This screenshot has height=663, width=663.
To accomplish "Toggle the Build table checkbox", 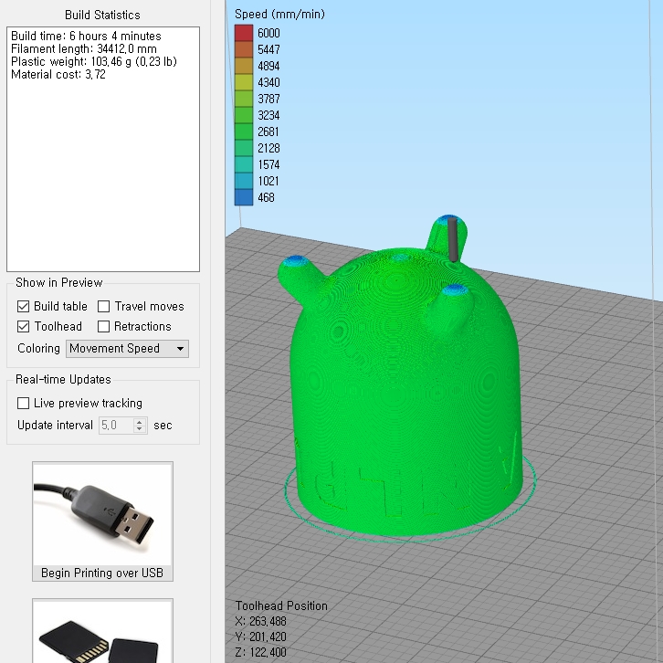I will 23,306.
